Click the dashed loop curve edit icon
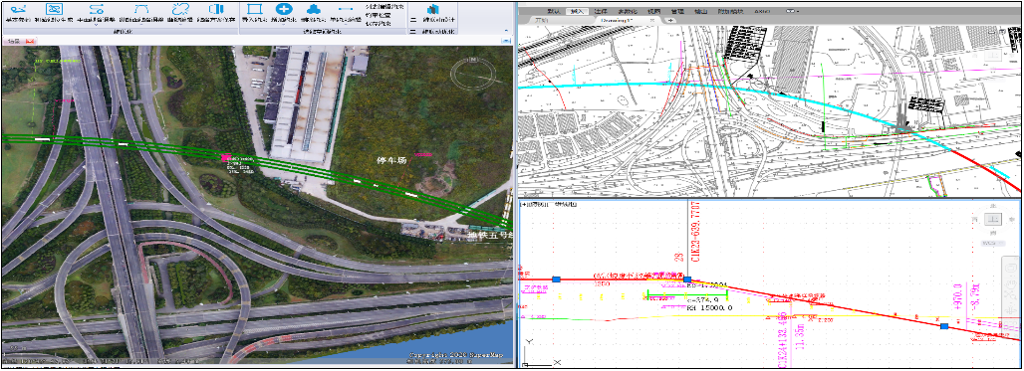The width and height of the screenshot is (1024, 371). click(179, 9)
